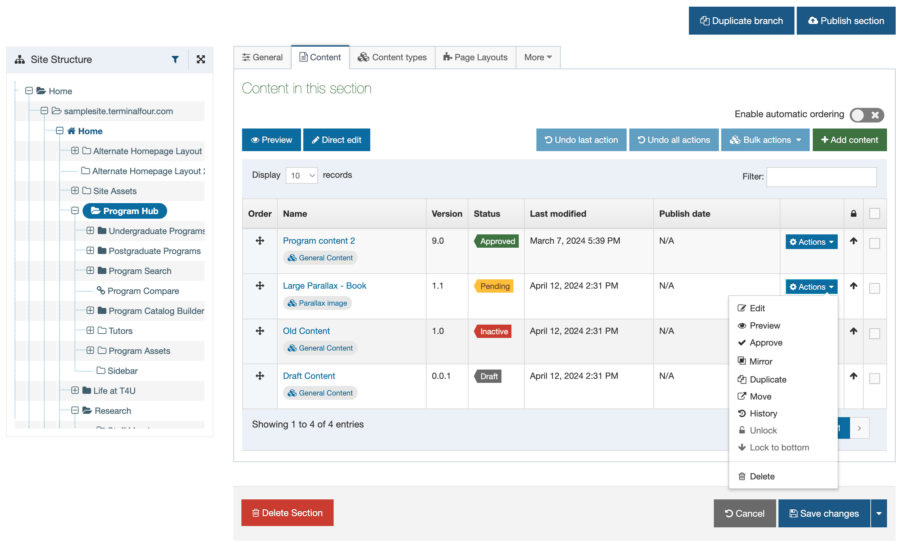The height and width of the screenshot is (546, 901).
Task: Expand Site Structure panel to fullscreen
Action: [201, 59]
